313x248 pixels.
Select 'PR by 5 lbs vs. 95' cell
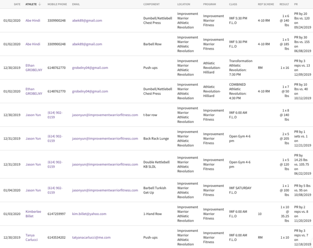click(302, 190)
